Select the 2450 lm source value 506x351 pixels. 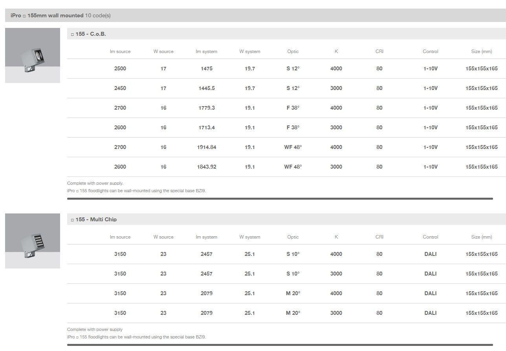tap(120, 88)
